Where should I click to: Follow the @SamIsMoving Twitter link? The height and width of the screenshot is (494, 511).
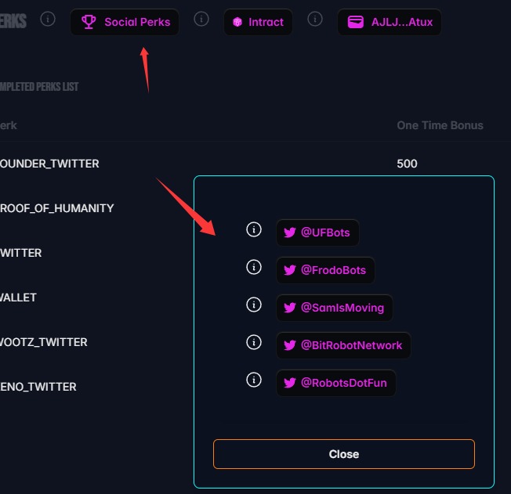point(335,308)
